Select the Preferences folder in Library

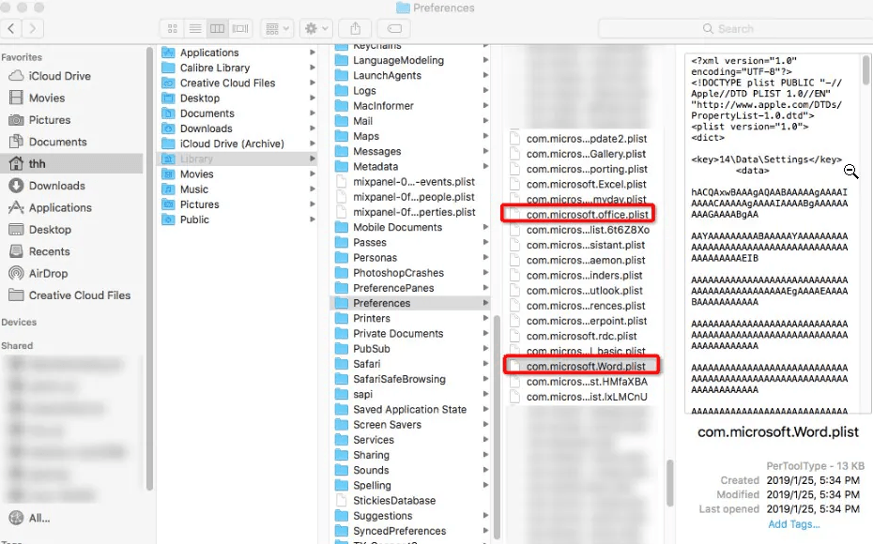412,303
